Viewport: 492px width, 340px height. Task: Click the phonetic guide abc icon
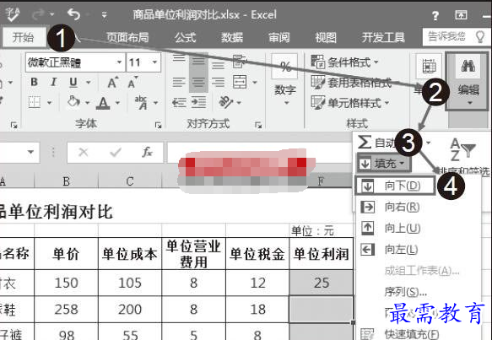coord(141,103)
